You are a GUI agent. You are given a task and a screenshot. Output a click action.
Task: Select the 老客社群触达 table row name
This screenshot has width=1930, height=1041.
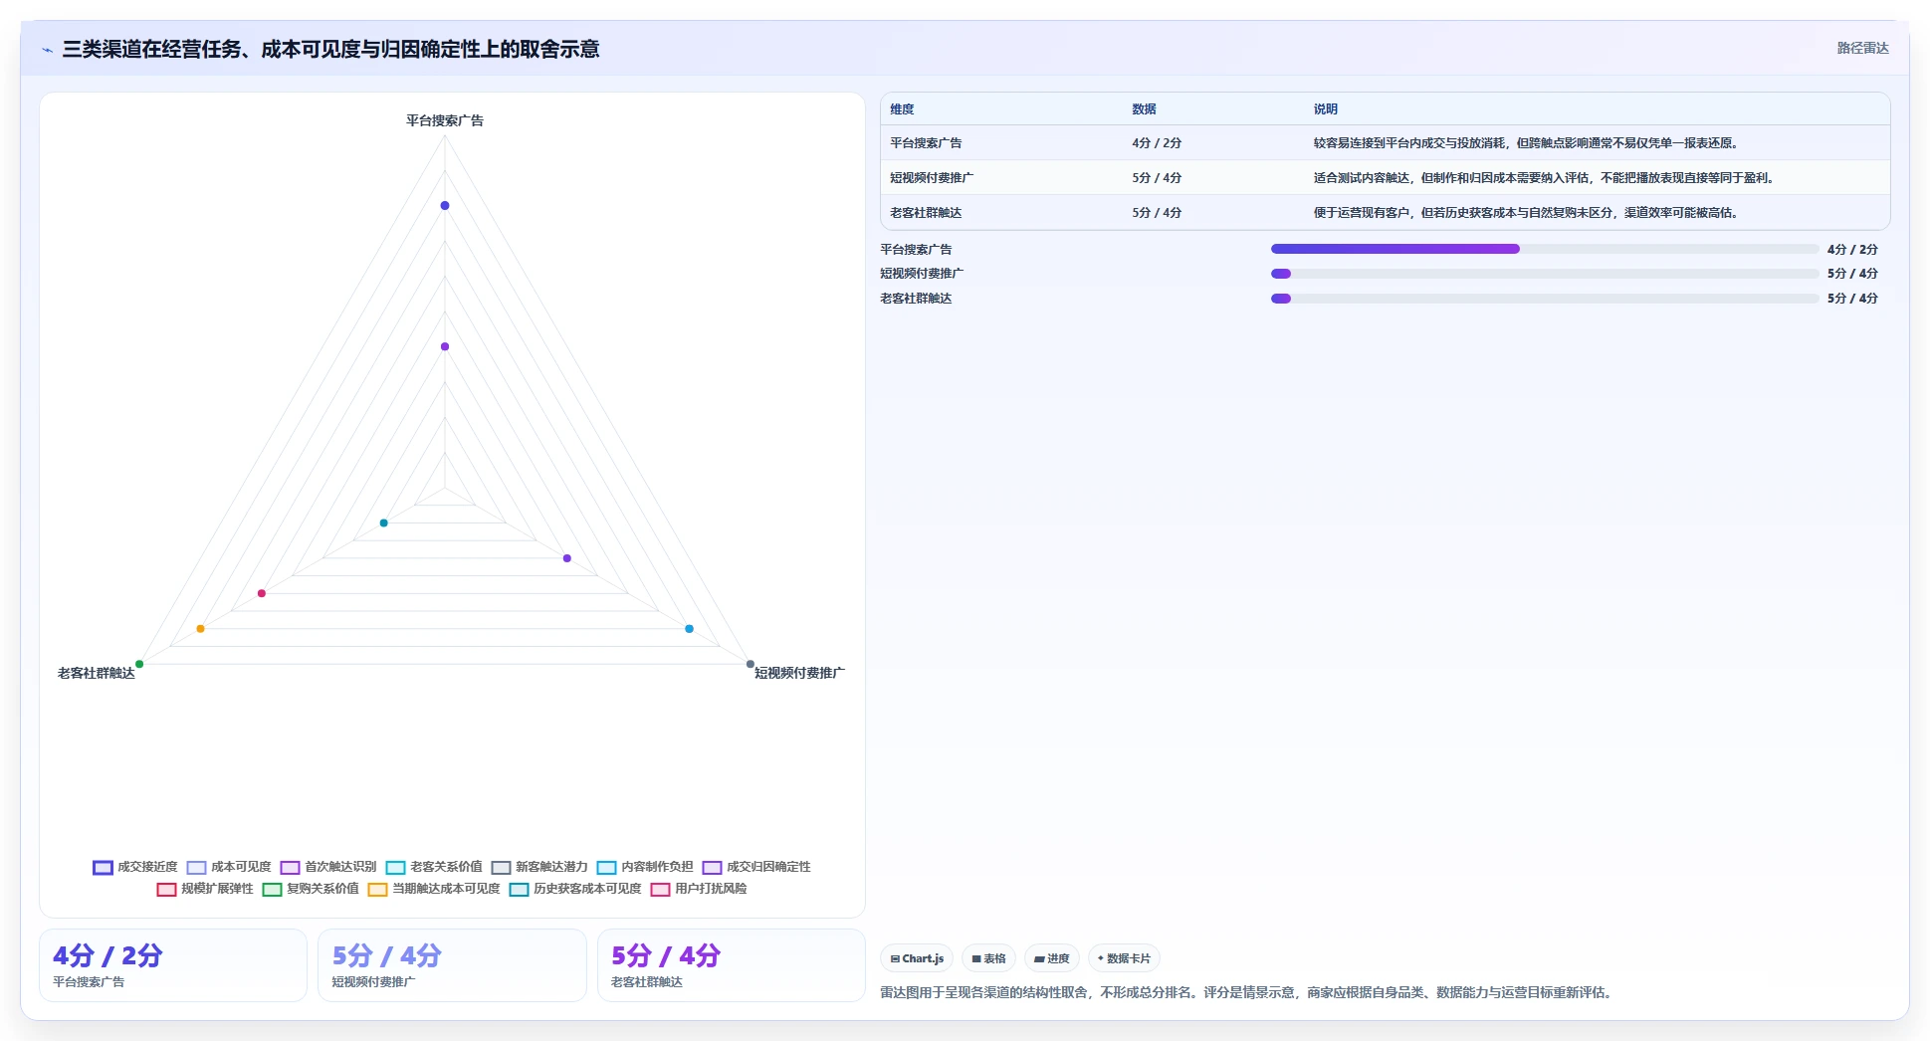coord(926,213)
